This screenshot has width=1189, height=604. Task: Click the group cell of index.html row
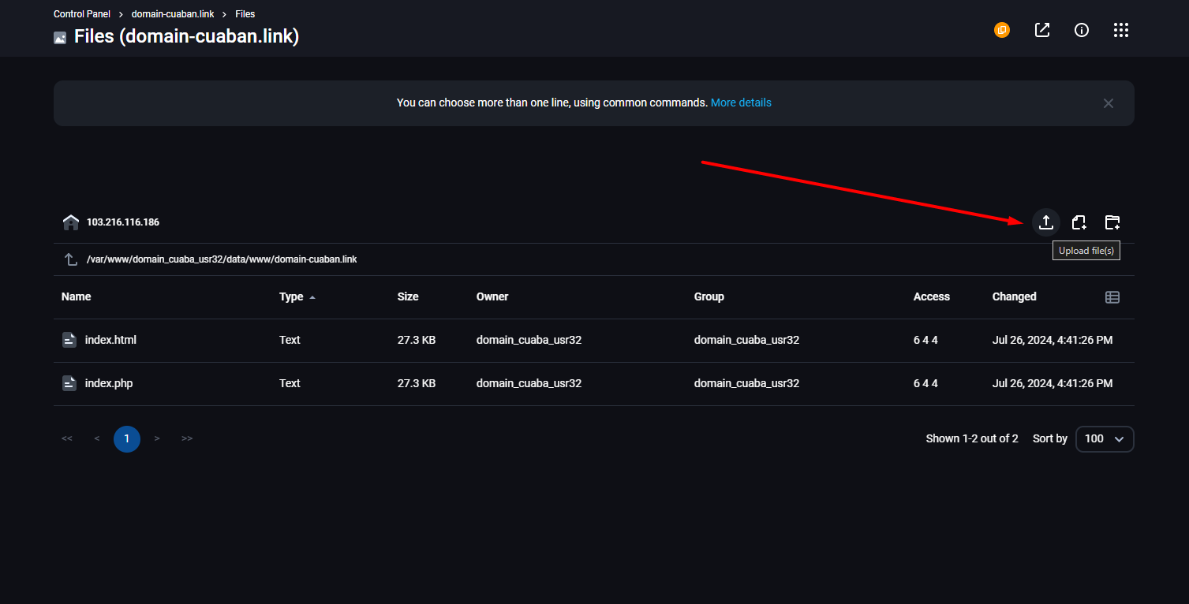point(746,340)
